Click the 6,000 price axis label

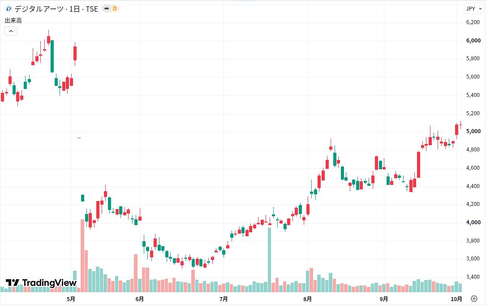tap(473, 41)
